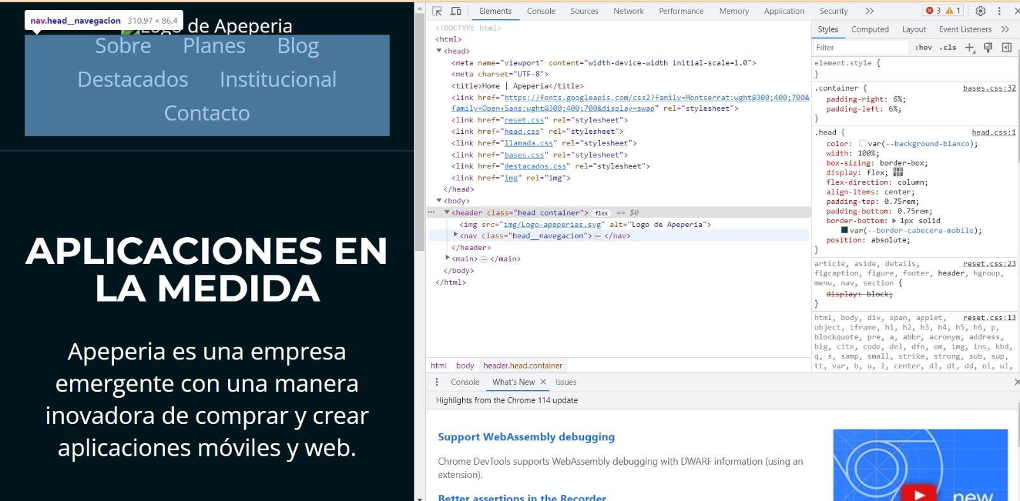The height and width of the screenshot is (501, 1020).
Task: Toggle the .cls element classes panel
Action: click(949, 48)
